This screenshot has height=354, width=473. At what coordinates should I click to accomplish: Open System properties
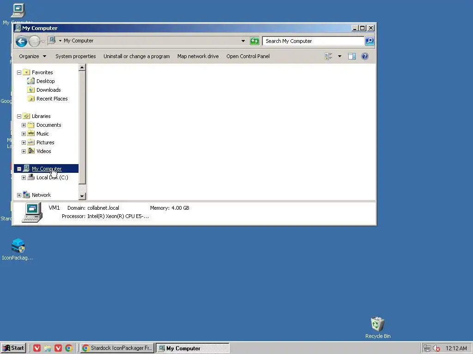click(75, 56)
